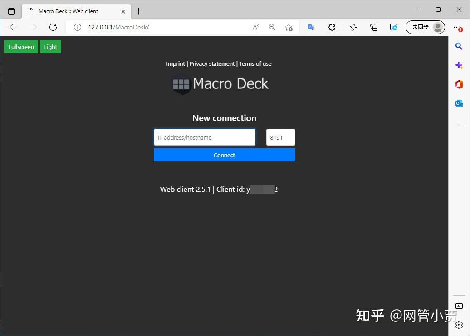The width and height of the screenshot is (470, 336).
Task: Open Outlook in the Edge sidebar
Action: tap(459, 103)
